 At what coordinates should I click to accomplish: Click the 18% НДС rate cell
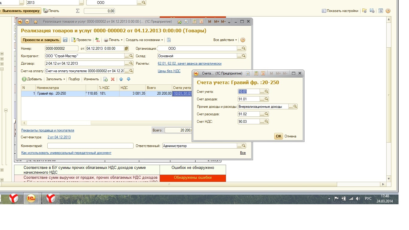pos(108,93)
